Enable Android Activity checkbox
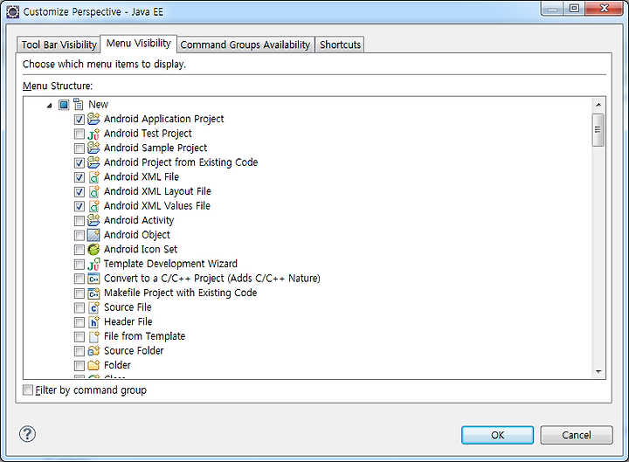629x462 pixels. click(79, 221)
